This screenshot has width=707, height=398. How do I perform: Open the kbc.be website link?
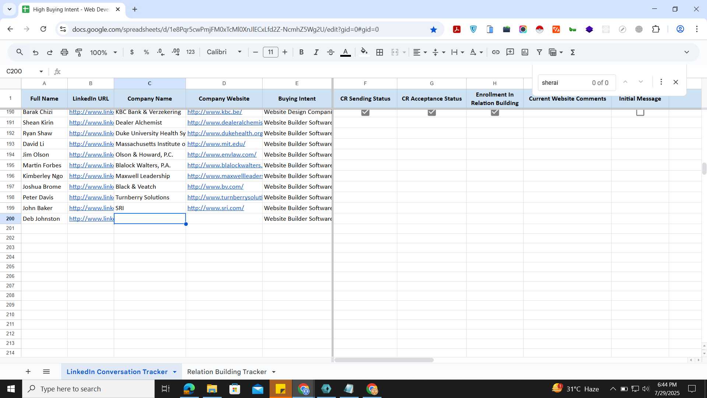pos(215,112)
